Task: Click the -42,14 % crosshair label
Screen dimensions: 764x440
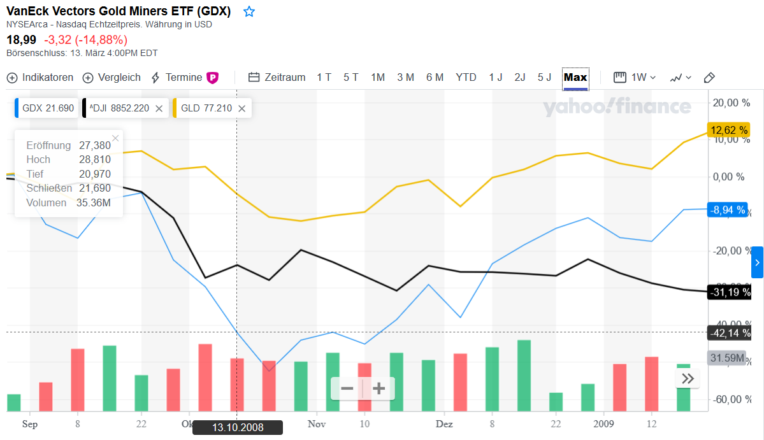Action: pos(730,333)
